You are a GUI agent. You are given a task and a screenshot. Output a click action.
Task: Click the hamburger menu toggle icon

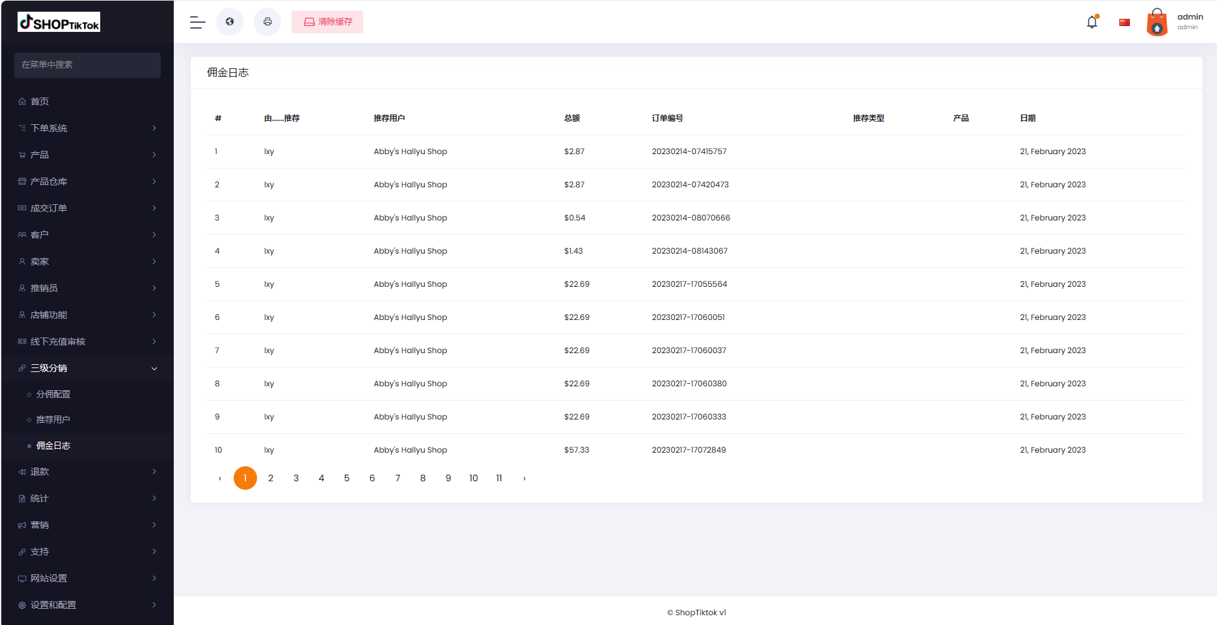click(197, 22)
